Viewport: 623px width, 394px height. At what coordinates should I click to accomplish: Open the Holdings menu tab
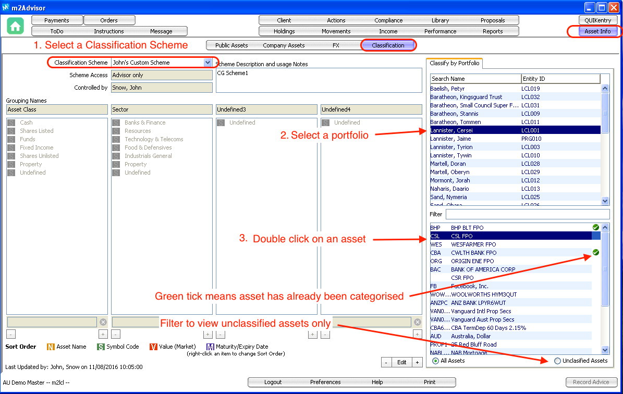284,31
